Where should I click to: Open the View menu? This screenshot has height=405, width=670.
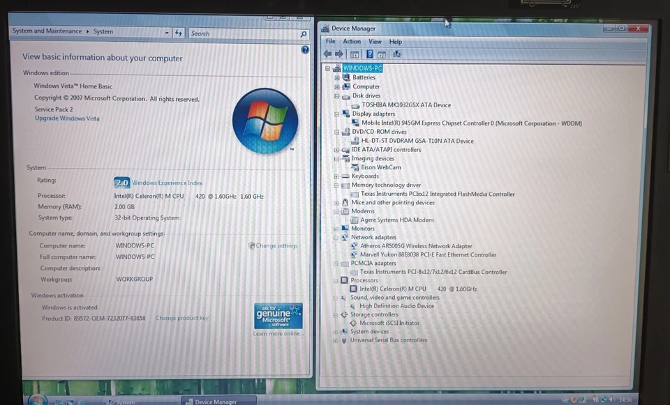[x=375, y=41]
